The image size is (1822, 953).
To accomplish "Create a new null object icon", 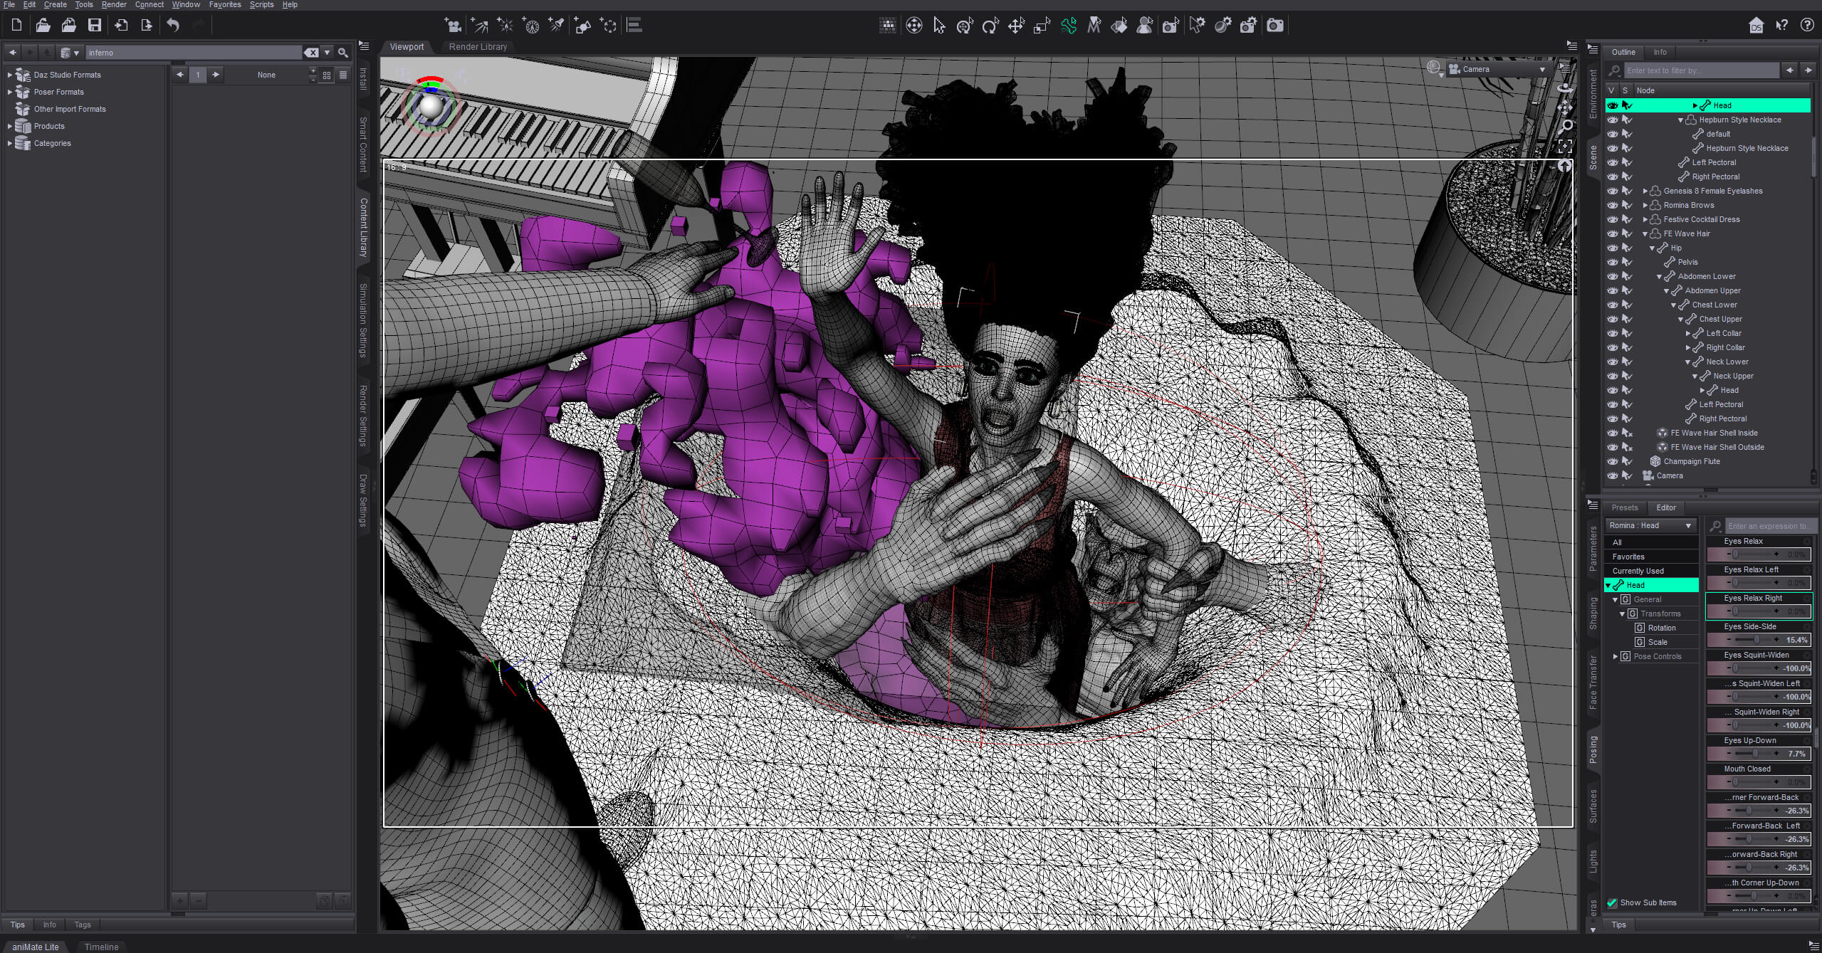I will [x=609, y=26].
